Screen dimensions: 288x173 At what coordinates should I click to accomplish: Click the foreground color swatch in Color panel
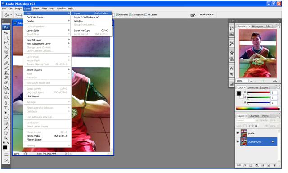tap(239, 93)
